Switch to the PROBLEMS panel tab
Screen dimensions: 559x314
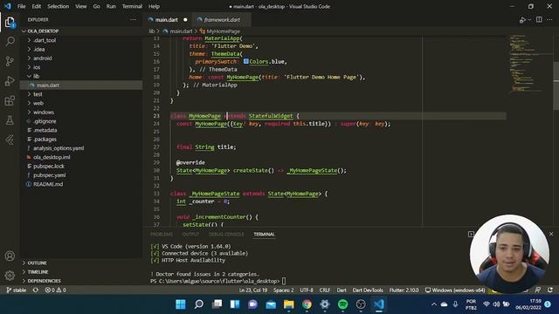[x=161, y=235]
